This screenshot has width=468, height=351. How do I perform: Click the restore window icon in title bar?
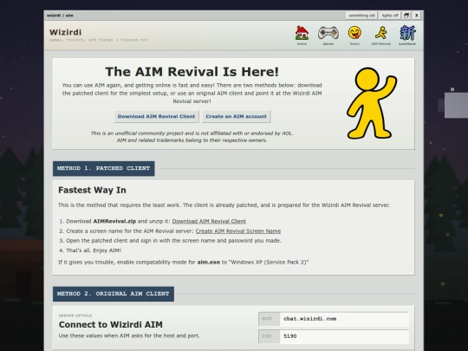[x=406, y=16]
